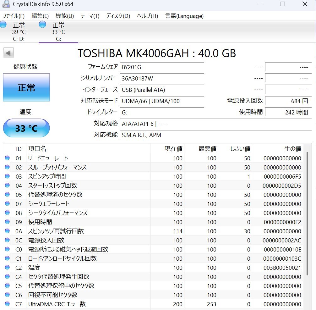Click the firmware field BY201G
316x310 pixels.
[x=162, y=67]
